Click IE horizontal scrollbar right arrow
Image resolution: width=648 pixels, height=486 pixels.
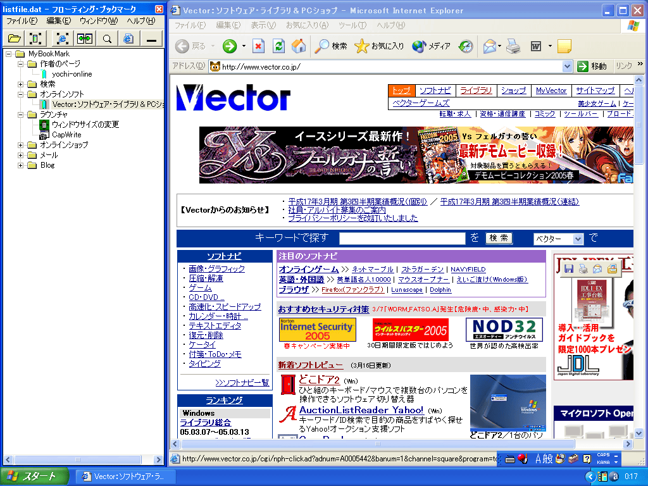coord(628,444)
